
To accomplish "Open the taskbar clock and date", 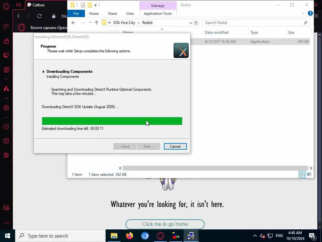I will pyautogui.click(x=295, y=236).
